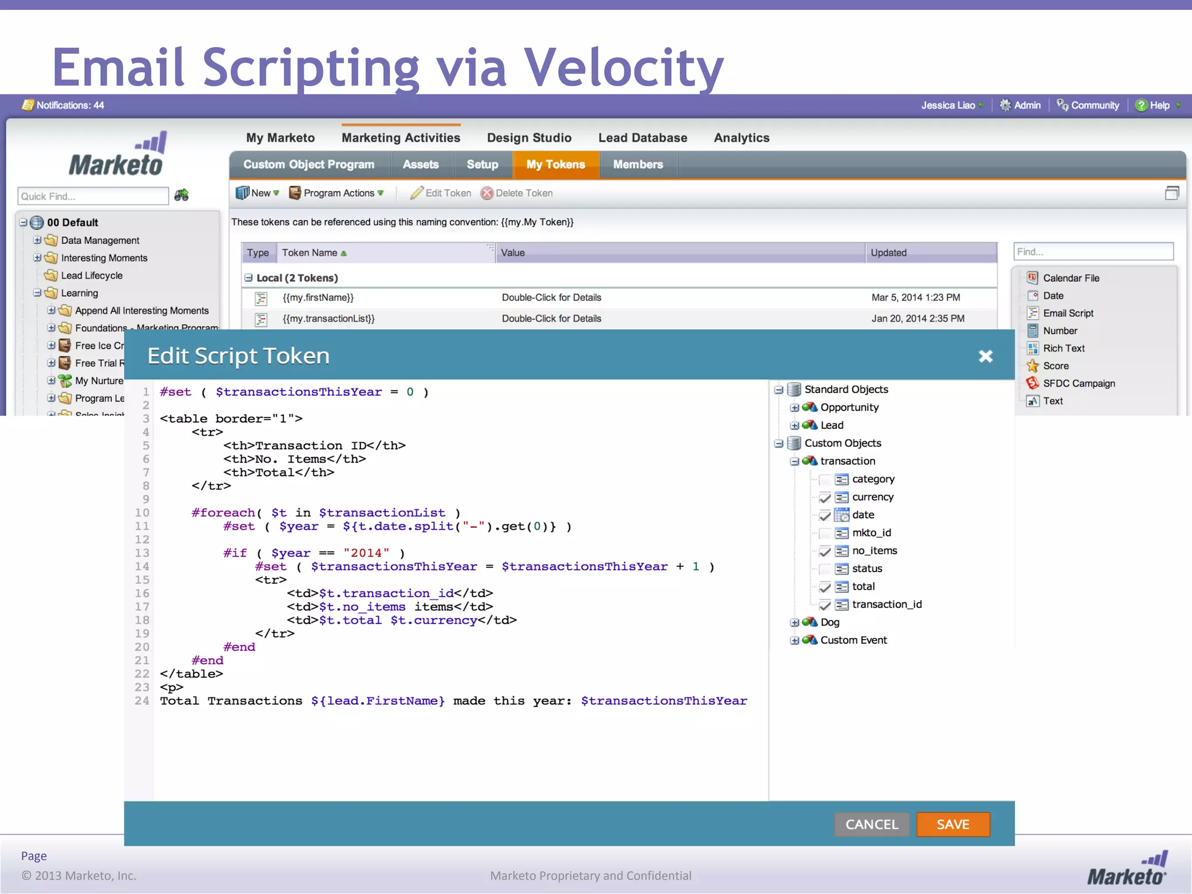Select the Text token type icon
1192x894 pixels.
click(x=1033, y=400)
